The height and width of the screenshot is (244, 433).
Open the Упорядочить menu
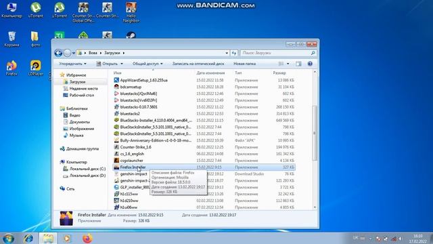pos(72,64)
